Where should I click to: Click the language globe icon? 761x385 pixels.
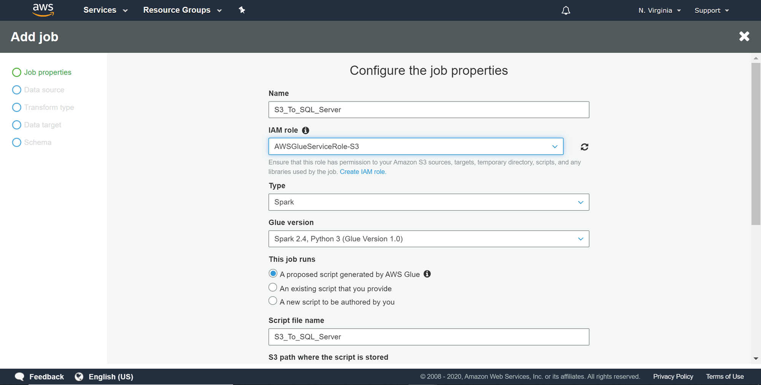coord(79,377)
